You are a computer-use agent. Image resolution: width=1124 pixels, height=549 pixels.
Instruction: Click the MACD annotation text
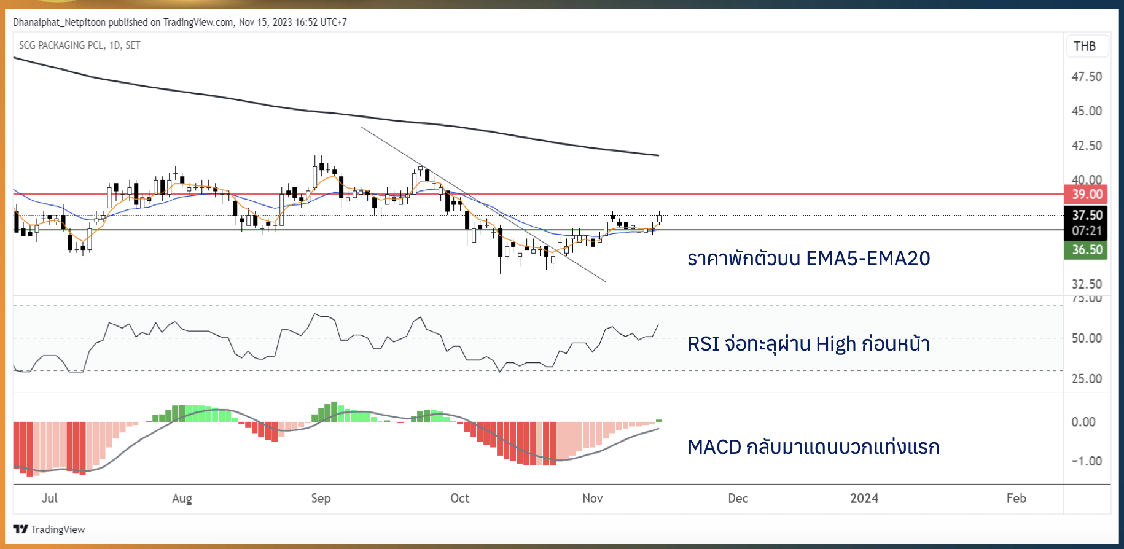click(x=813, y=446)
